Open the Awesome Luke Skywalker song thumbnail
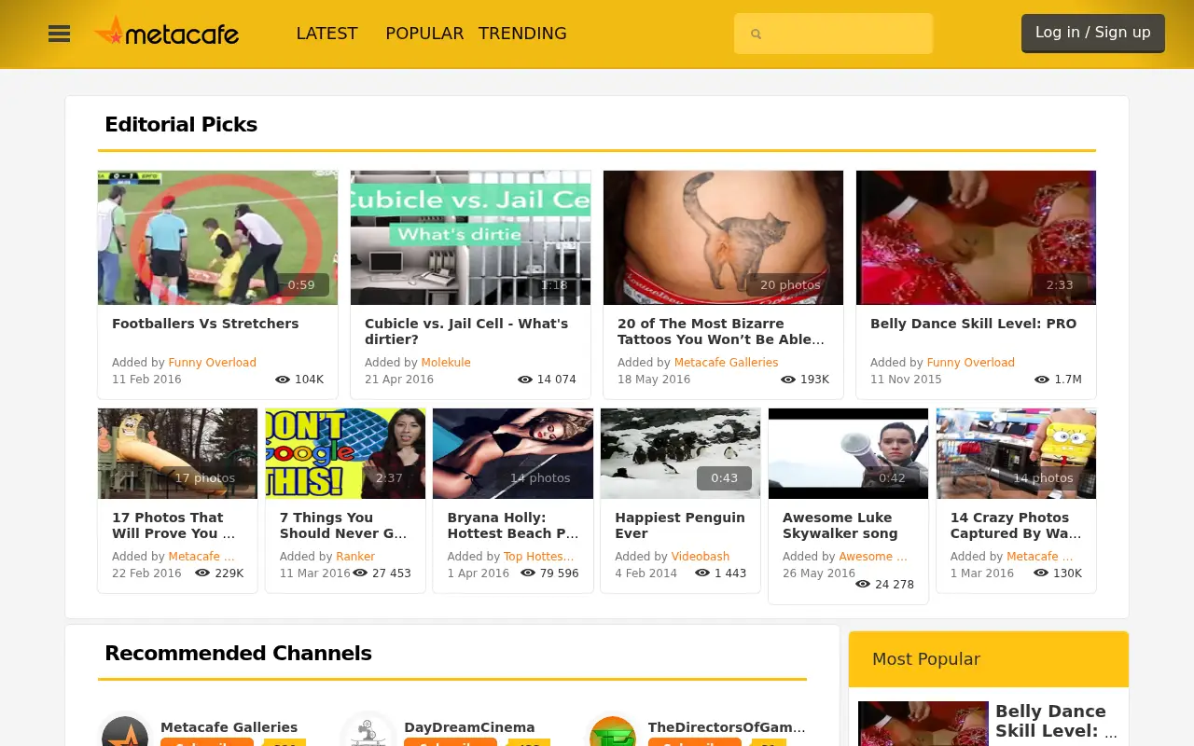The image size is (1194, 746). [x=848, y=453]
